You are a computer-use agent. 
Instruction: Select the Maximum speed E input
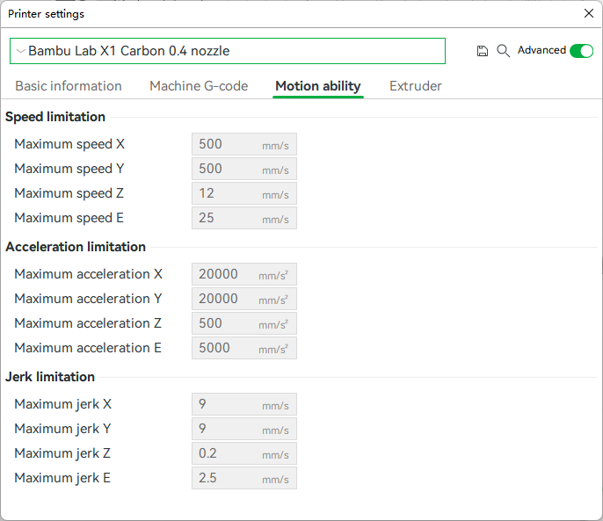coord(244,218)
